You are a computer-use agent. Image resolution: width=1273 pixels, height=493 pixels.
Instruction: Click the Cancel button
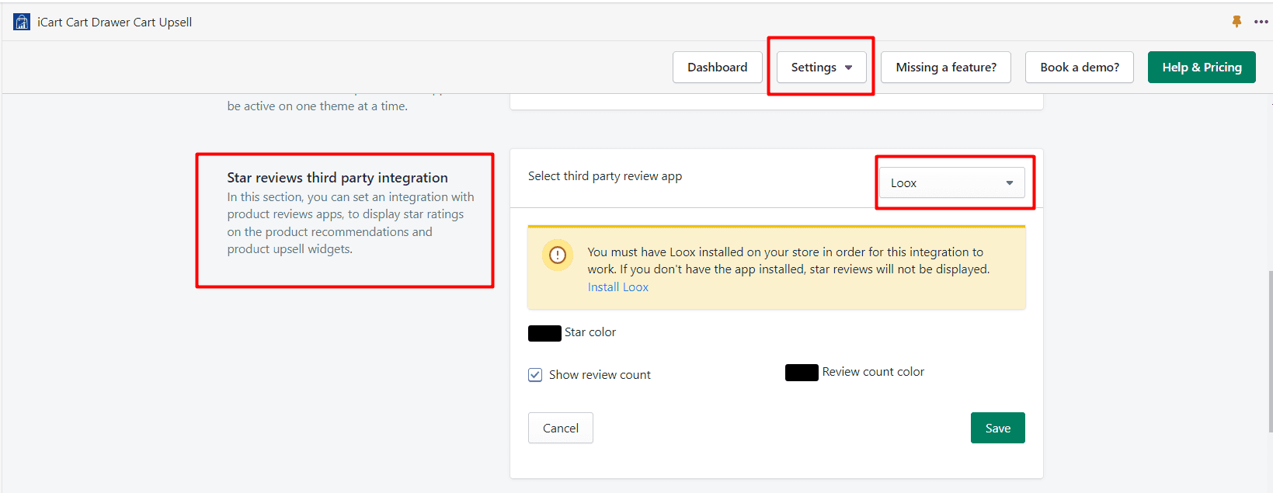pos(560,428)
